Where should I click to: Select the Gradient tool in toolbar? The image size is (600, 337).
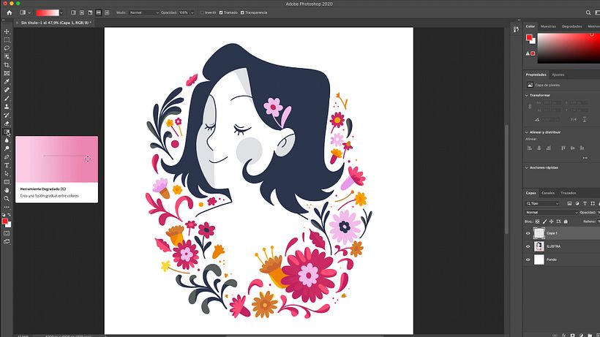pyautogui.click(x=7, y=132)
